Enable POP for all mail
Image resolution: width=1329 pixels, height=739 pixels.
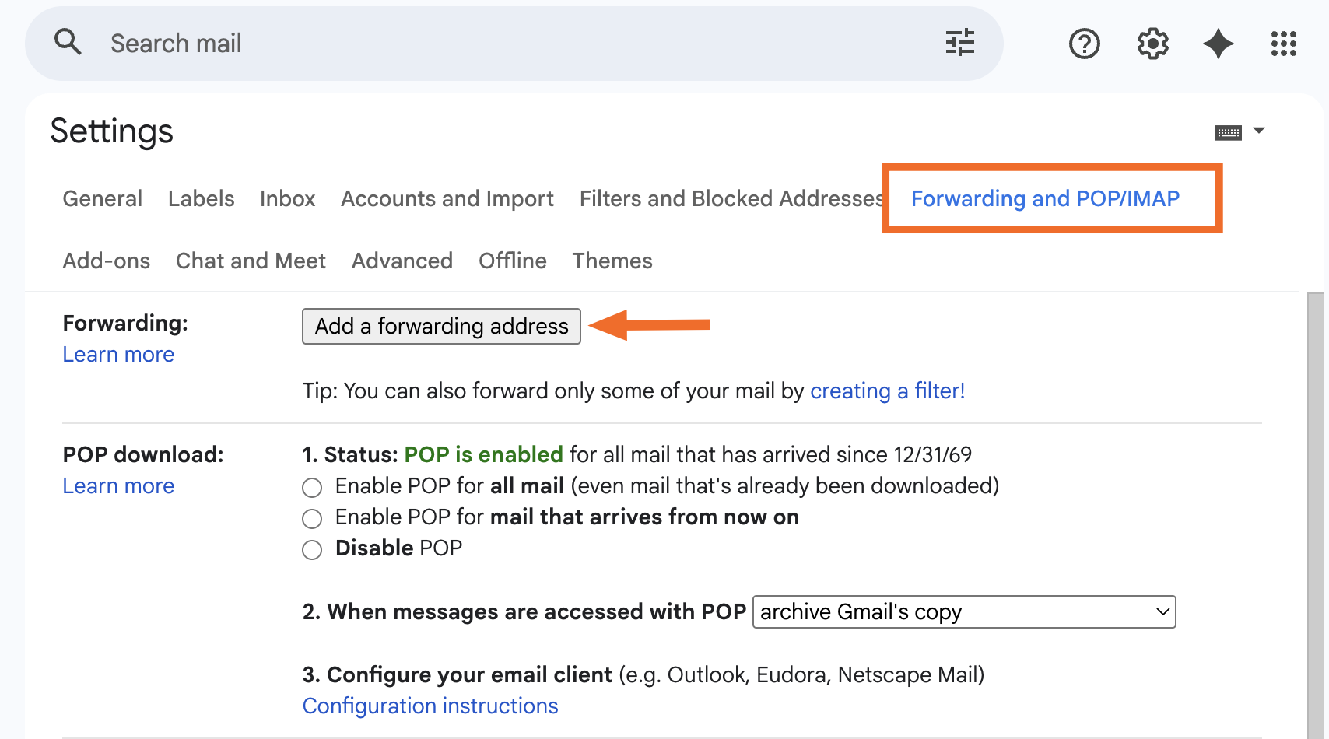(312, 487)
